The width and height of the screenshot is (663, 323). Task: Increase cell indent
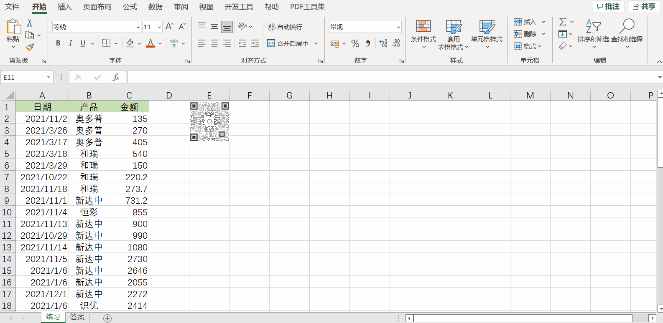point(255,43)
